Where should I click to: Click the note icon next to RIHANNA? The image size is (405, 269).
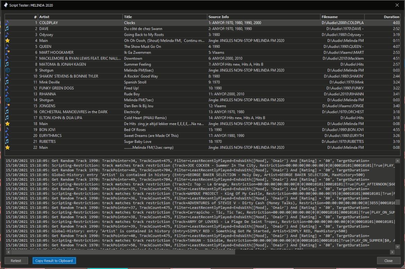click(7, 94)
